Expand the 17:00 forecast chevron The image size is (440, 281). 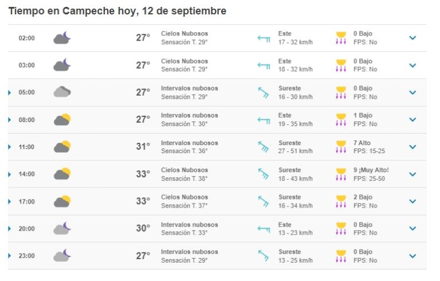tap(412, 201)
